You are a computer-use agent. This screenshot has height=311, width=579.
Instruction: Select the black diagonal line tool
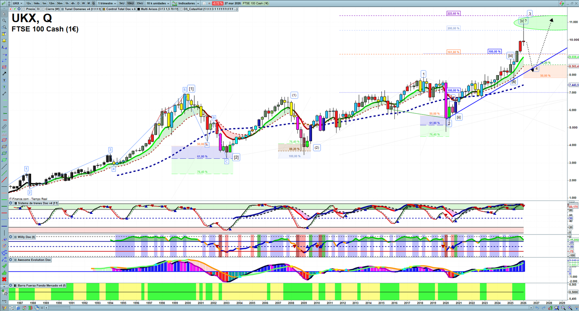coord(4,167)
